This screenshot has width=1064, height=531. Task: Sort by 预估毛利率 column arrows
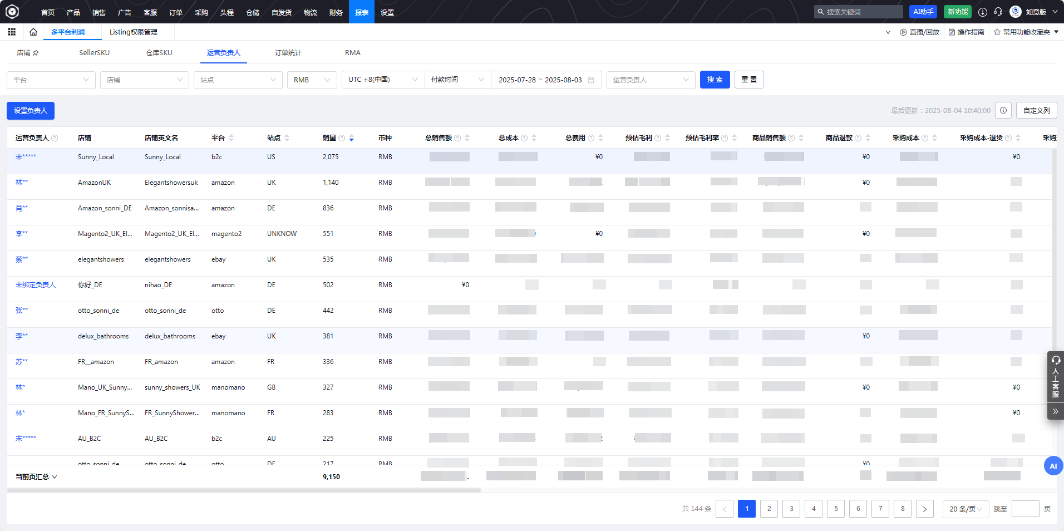pos(734,138)
